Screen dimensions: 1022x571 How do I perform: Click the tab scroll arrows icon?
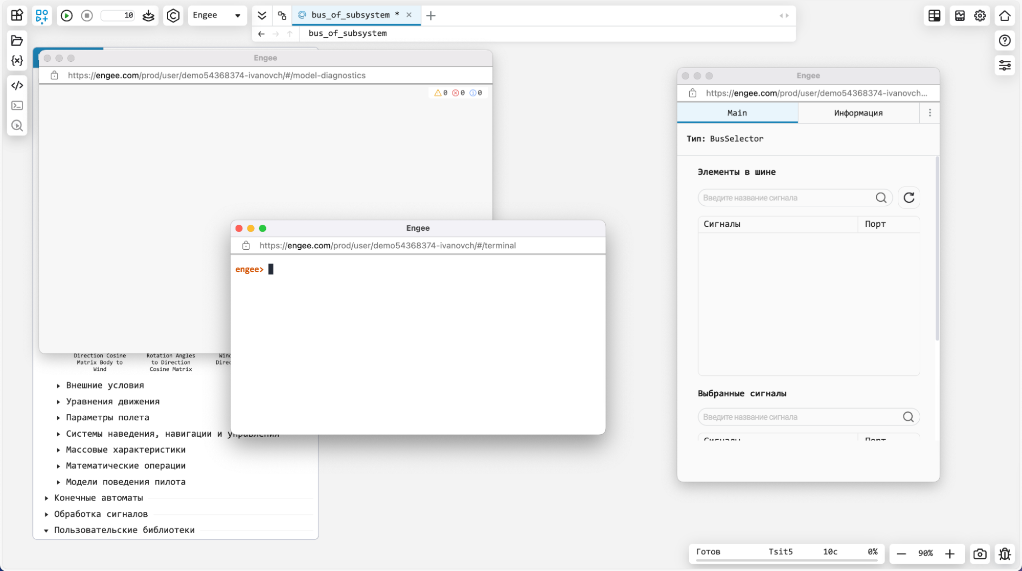pyautogui.click(x=784, y=15)
